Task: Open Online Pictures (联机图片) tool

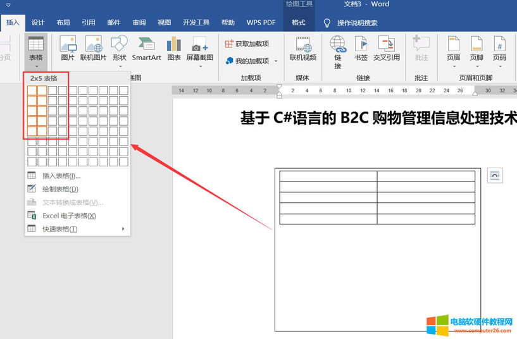Action: (x=94, y=49)
